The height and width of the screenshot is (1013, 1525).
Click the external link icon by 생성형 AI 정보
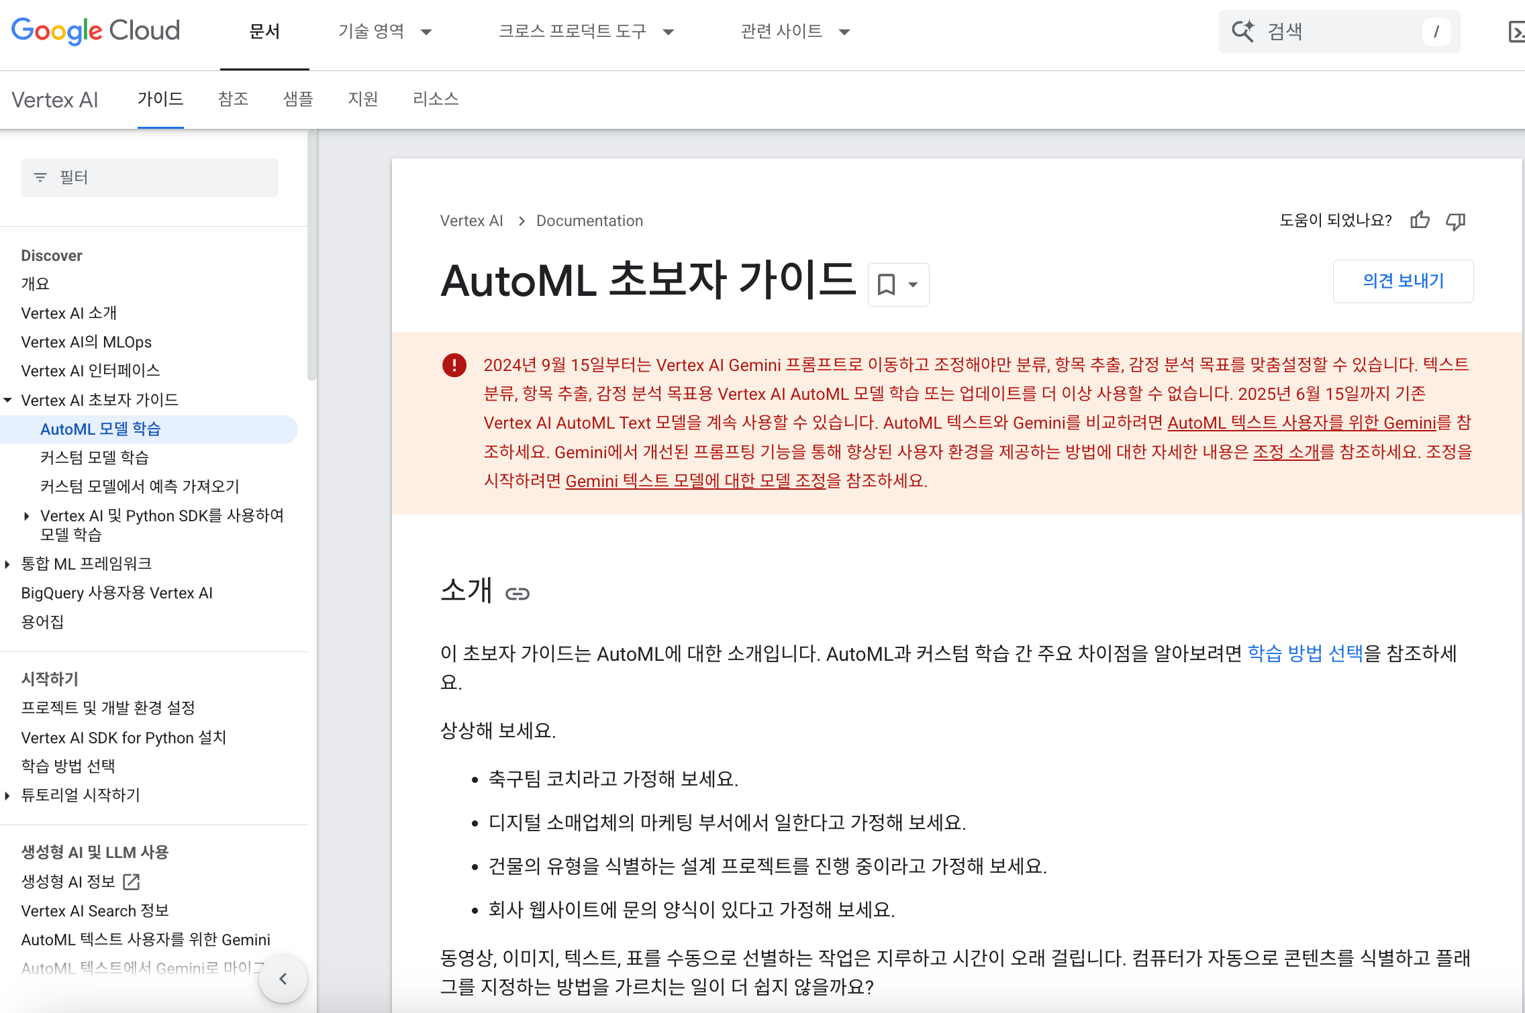[x=132, y=882]
